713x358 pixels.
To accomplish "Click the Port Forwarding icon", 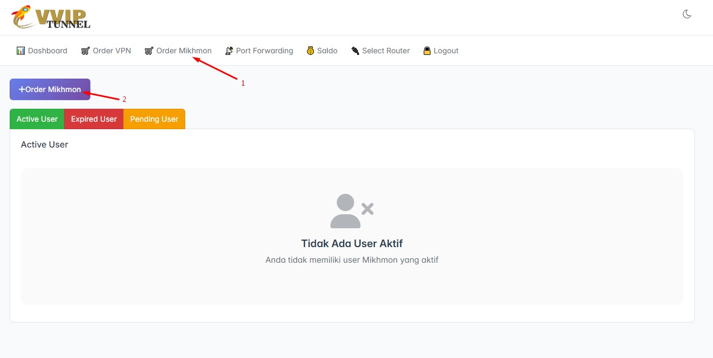I will click(x=229, y=51).
